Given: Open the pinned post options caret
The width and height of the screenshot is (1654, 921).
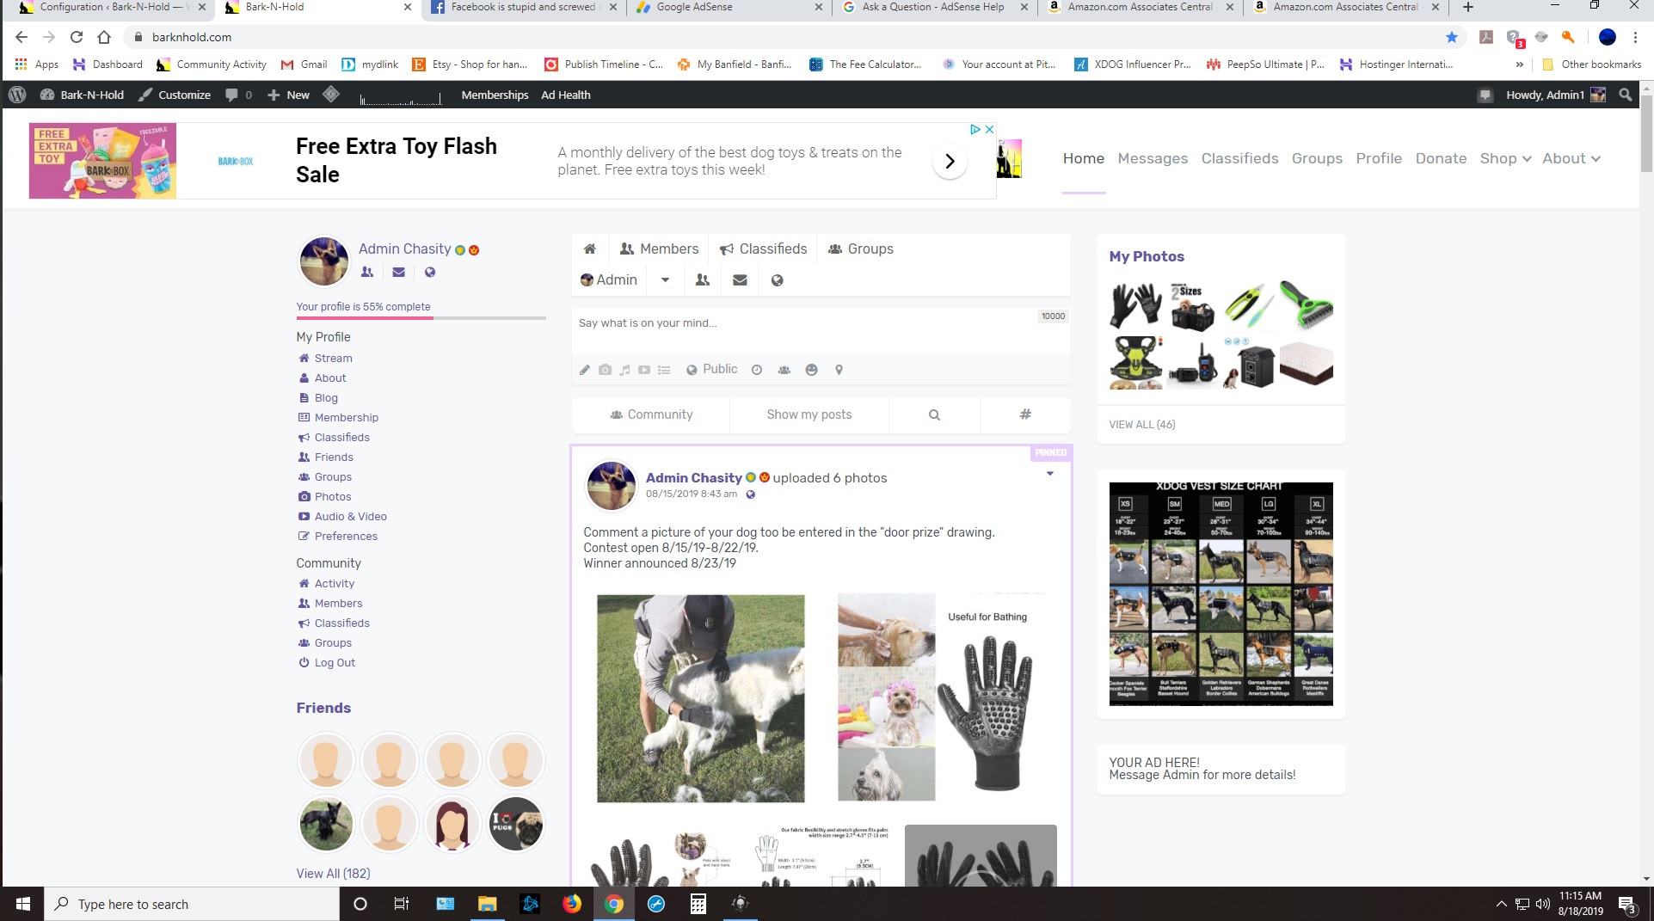Looking at the screenshot, I should (x=1049, y=474).
